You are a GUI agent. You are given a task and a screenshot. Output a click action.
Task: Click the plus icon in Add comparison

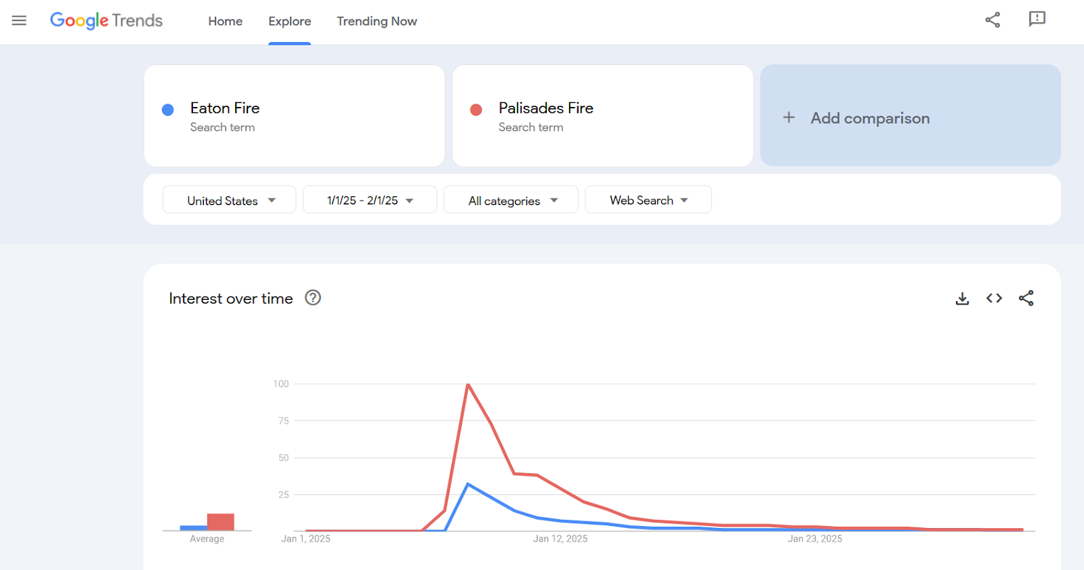tap(789, 117)
